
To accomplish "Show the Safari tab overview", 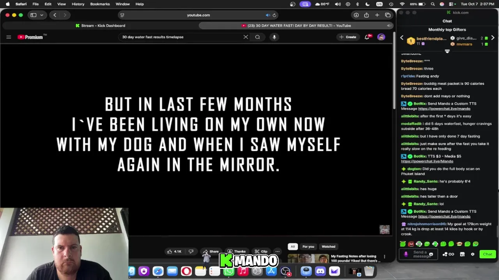I will click(388, 15).
